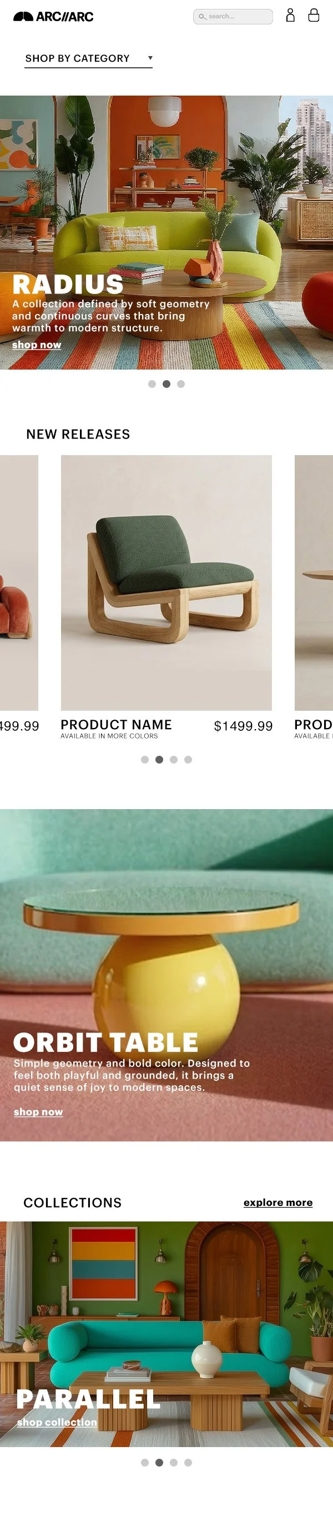Click the search magnifier icon

point(203,17)
